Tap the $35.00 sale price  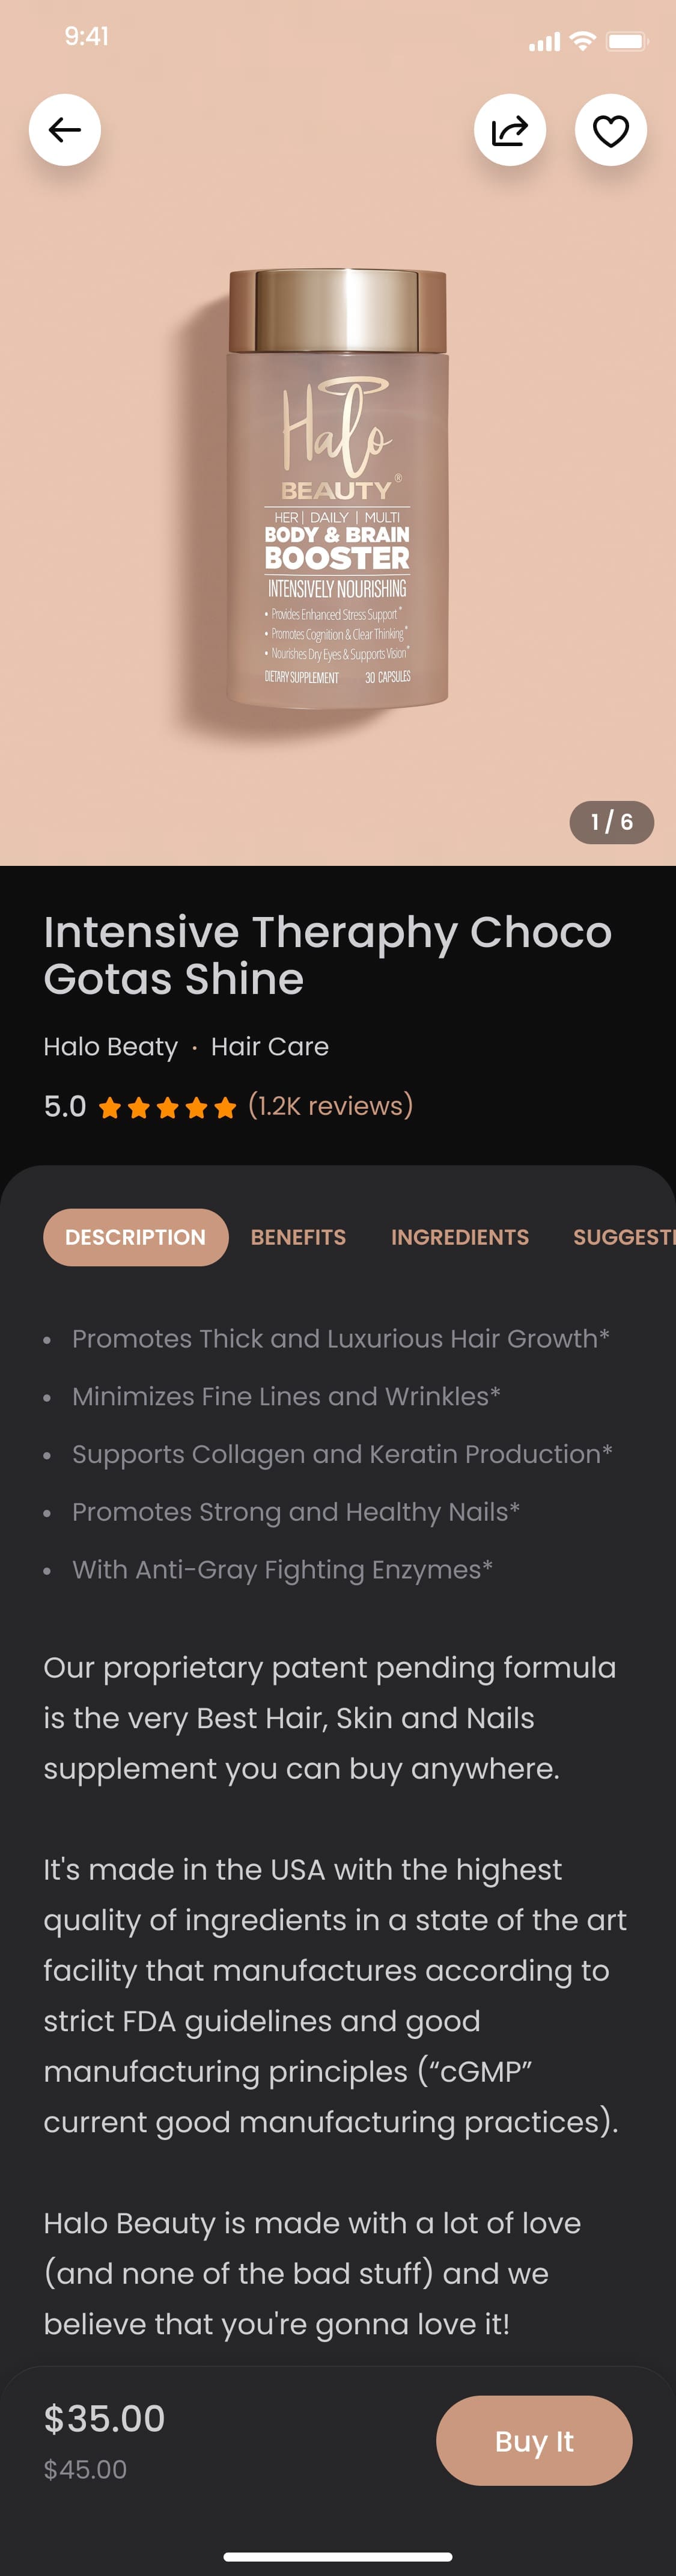tap(104, 2419)
